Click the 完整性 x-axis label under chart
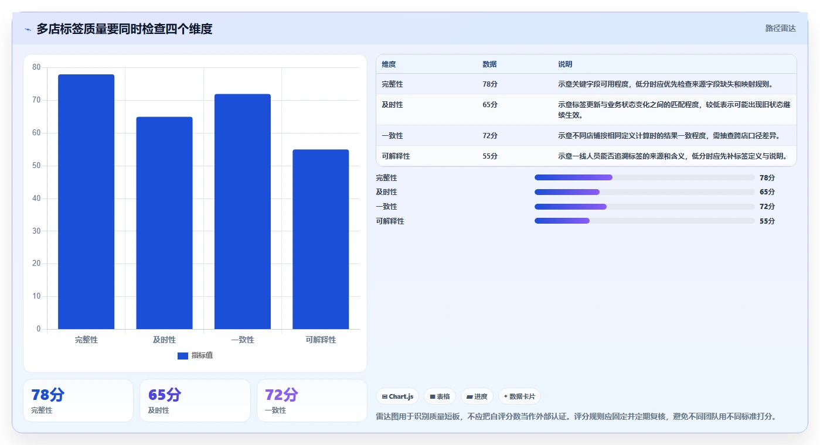This screenshot has height=445, width=820. coord(86,340)
